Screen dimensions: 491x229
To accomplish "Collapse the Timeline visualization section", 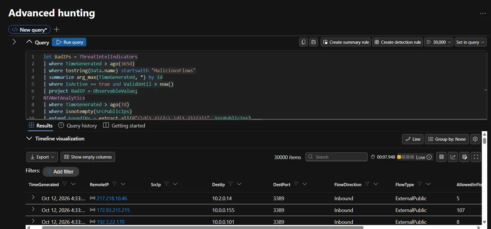I will [29, 139].
